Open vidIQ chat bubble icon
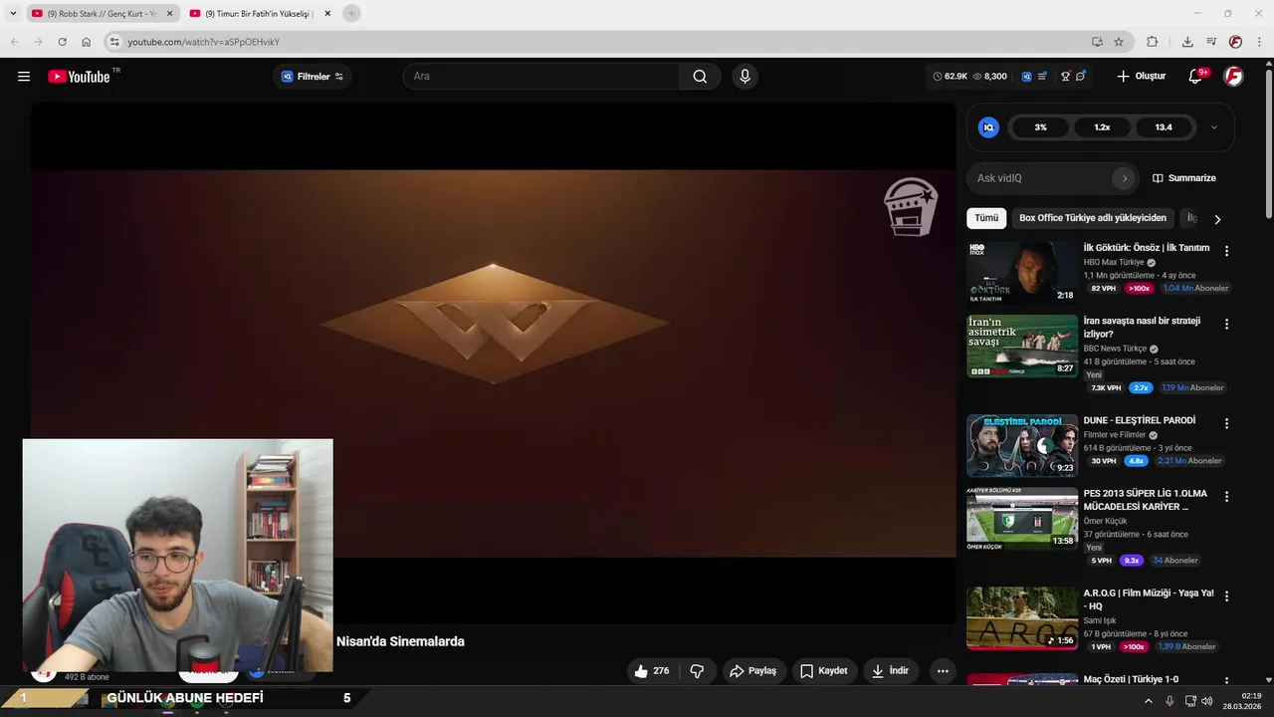The image size is (1274, 717). (1081, 77)
